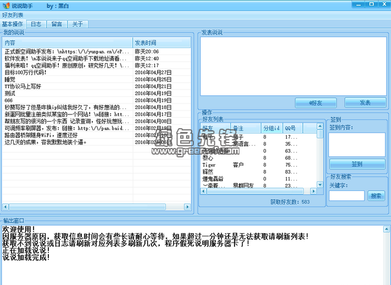Viewport: 391px width, 285px height.
Task: Click the 好友 column header
Action: 215,128
